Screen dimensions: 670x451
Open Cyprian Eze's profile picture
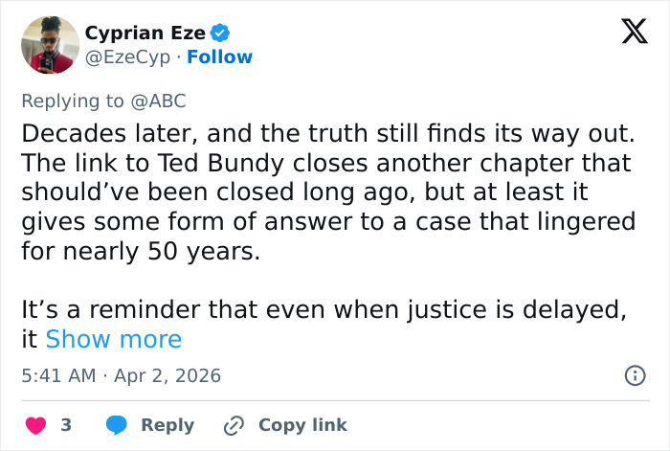pos(48,44)
